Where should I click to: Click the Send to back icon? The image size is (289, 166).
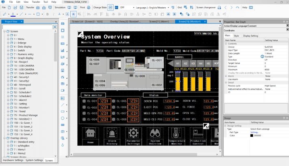pos(188,14)
